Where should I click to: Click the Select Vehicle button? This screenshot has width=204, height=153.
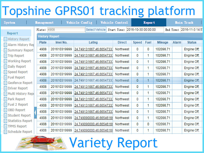96,30
